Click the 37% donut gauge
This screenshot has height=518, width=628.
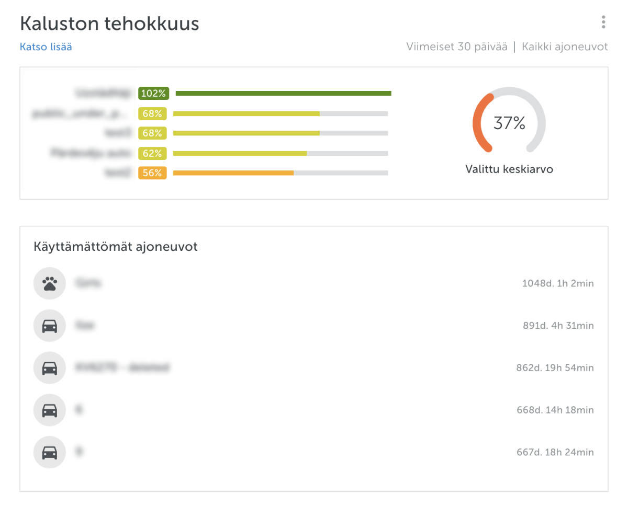tap(509, 123)
